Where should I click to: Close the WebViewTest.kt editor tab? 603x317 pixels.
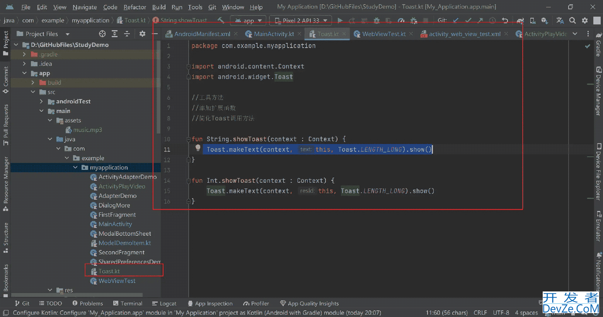[x=411, y=34]
